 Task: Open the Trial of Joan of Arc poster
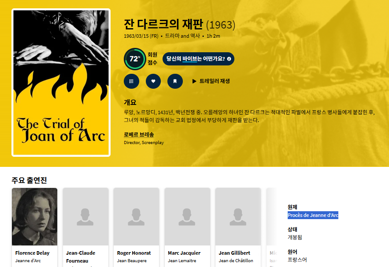click(61, 83)
